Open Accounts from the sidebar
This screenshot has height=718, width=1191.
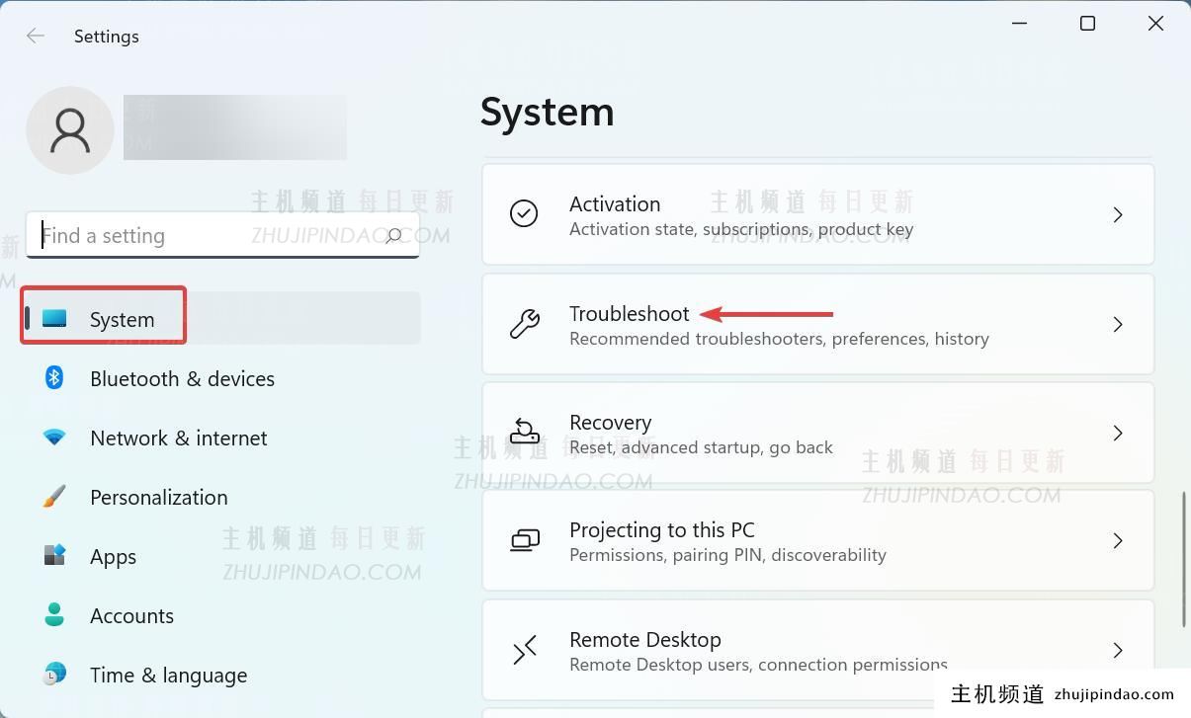(131, 615)
